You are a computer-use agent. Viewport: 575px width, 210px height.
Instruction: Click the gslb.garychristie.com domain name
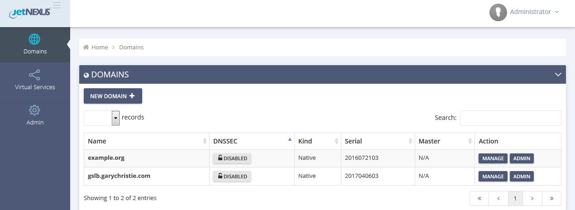click(119, 176)
